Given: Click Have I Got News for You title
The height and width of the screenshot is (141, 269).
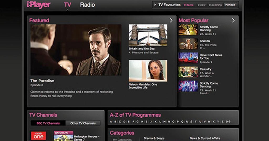Looking at the screenshot, I should click(x=211, y=57).
